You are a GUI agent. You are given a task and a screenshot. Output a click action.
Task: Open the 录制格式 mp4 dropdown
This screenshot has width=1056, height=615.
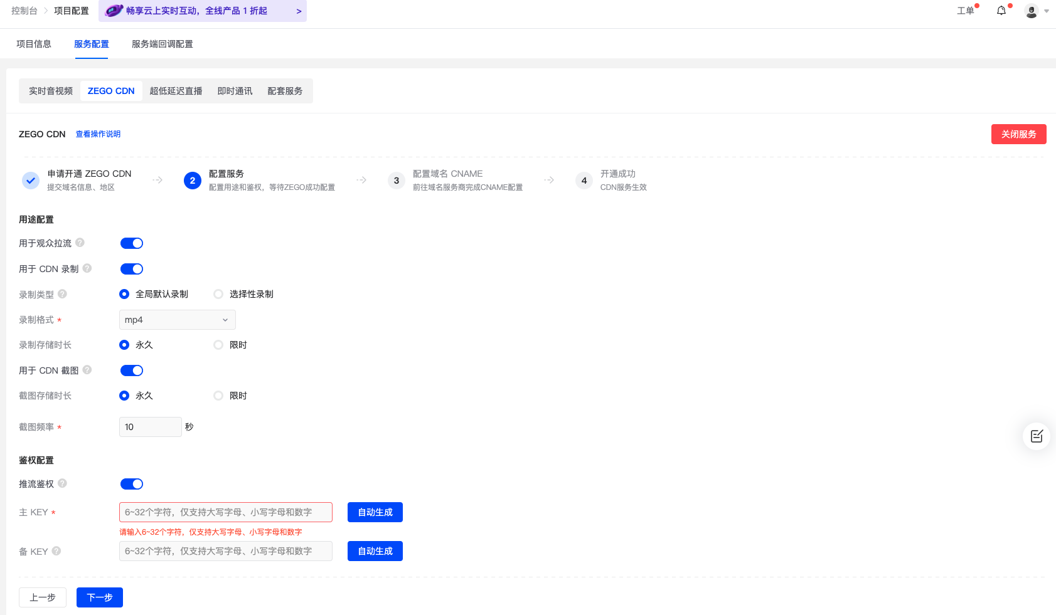click(x=178, y=320)
